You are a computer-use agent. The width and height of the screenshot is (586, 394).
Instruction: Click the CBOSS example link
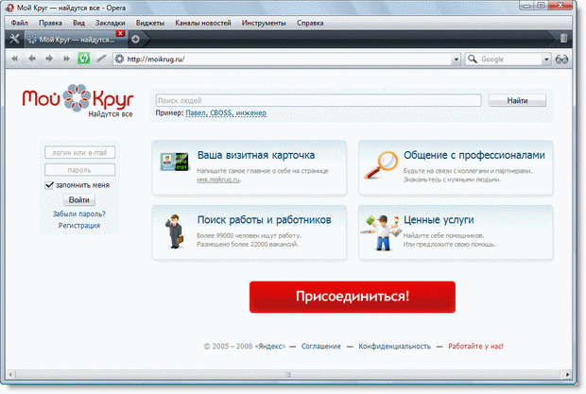[x=221, y=112]
